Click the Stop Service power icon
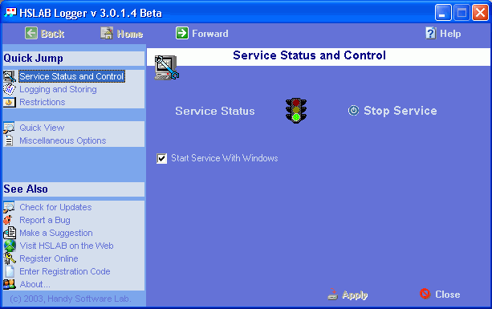 354,111
